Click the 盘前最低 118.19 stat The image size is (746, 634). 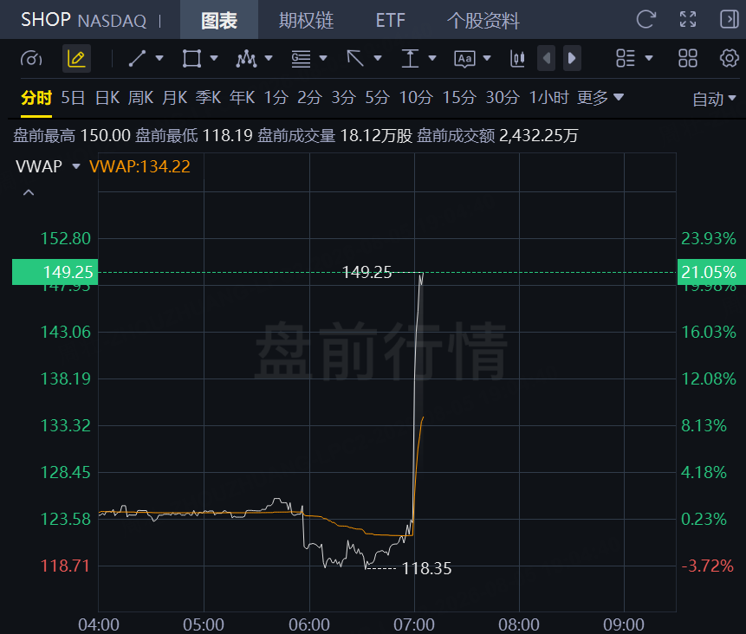(x=193, y=136)
